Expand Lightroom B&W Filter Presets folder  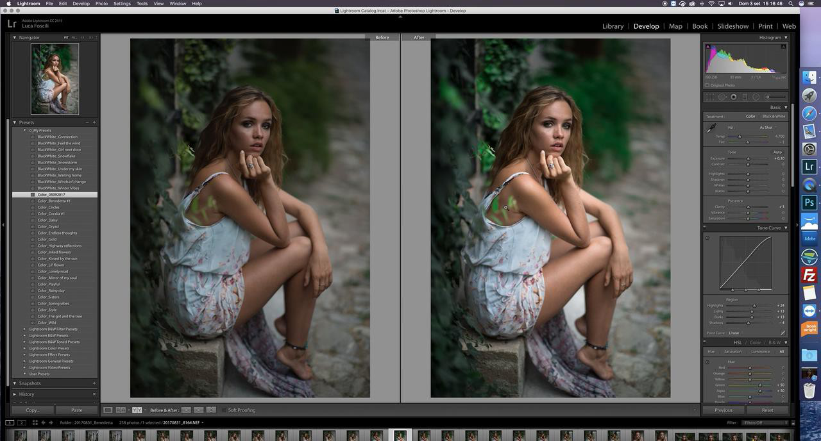pos(25,329)
